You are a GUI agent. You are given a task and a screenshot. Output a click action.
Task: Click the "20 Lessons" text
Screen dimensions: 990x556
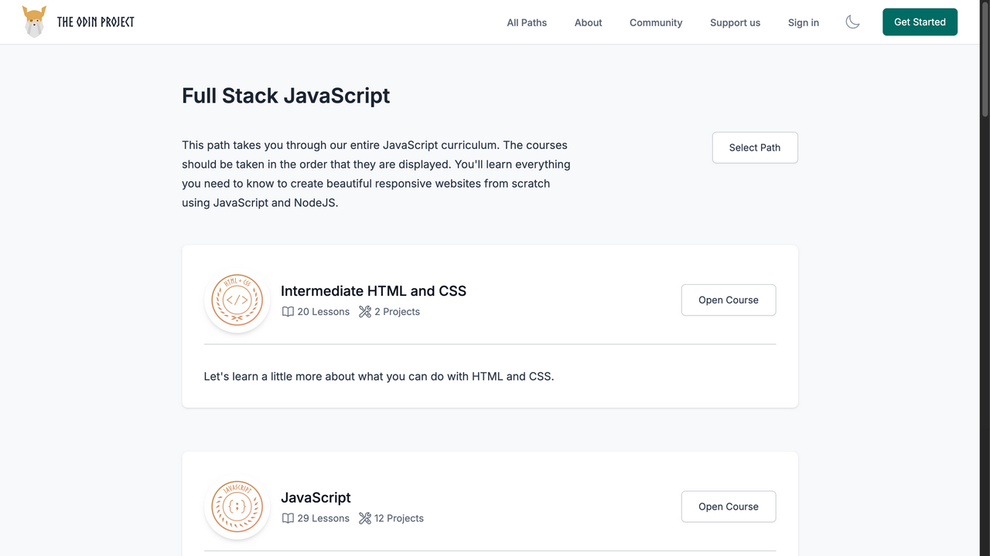(x=323, y=312)
